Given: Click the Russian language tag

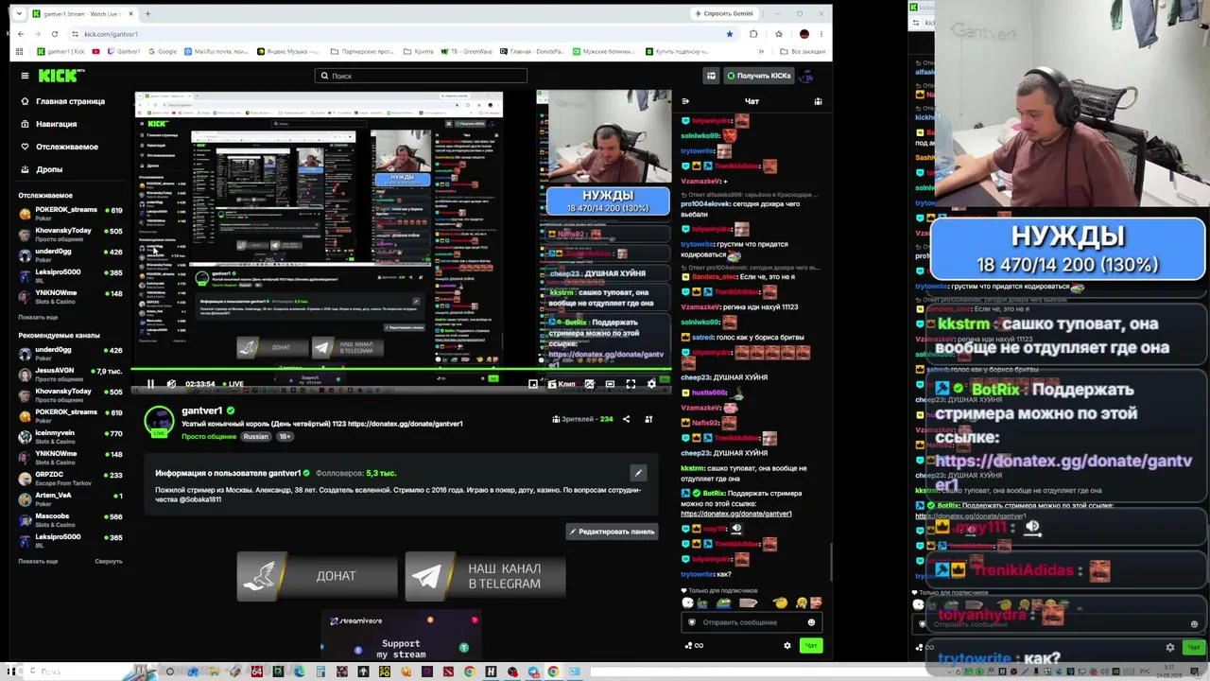Looking at the screenshot, I should [255, 436].
